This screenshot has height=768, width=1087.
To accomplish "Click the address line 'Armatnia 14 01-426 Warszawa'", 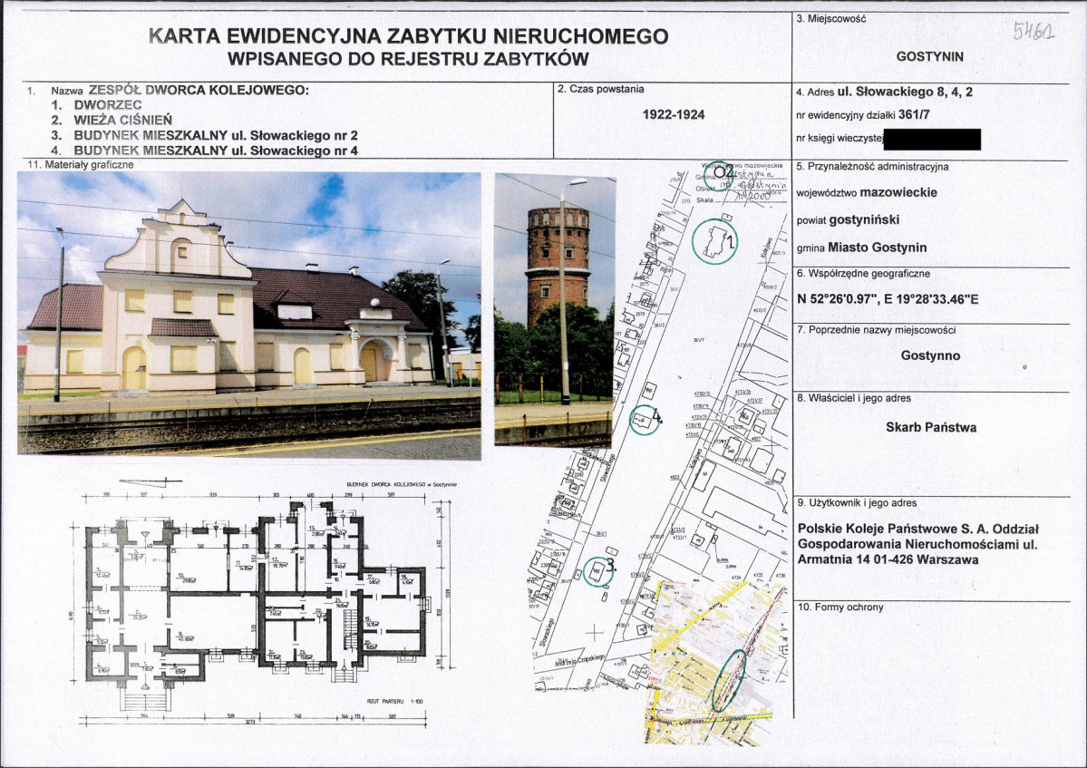I will click(x=888, y=559).
